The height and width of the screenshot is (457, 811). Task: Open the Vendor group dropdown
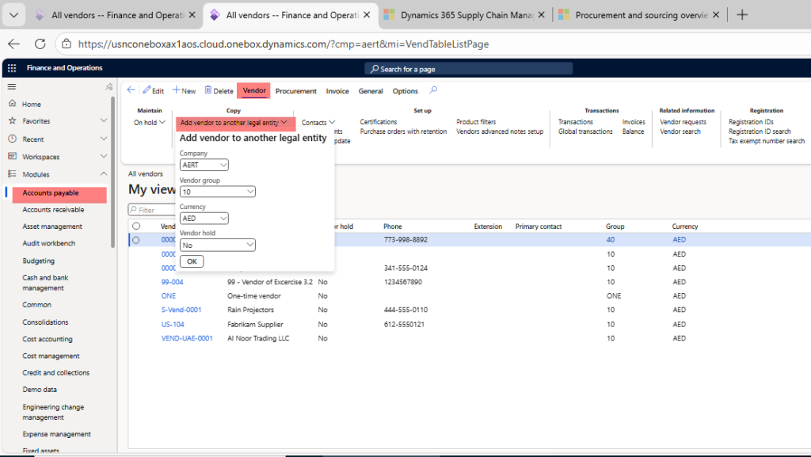(x=218, y=192)
